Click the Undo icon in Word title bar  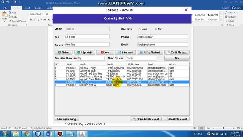(8, 2)
